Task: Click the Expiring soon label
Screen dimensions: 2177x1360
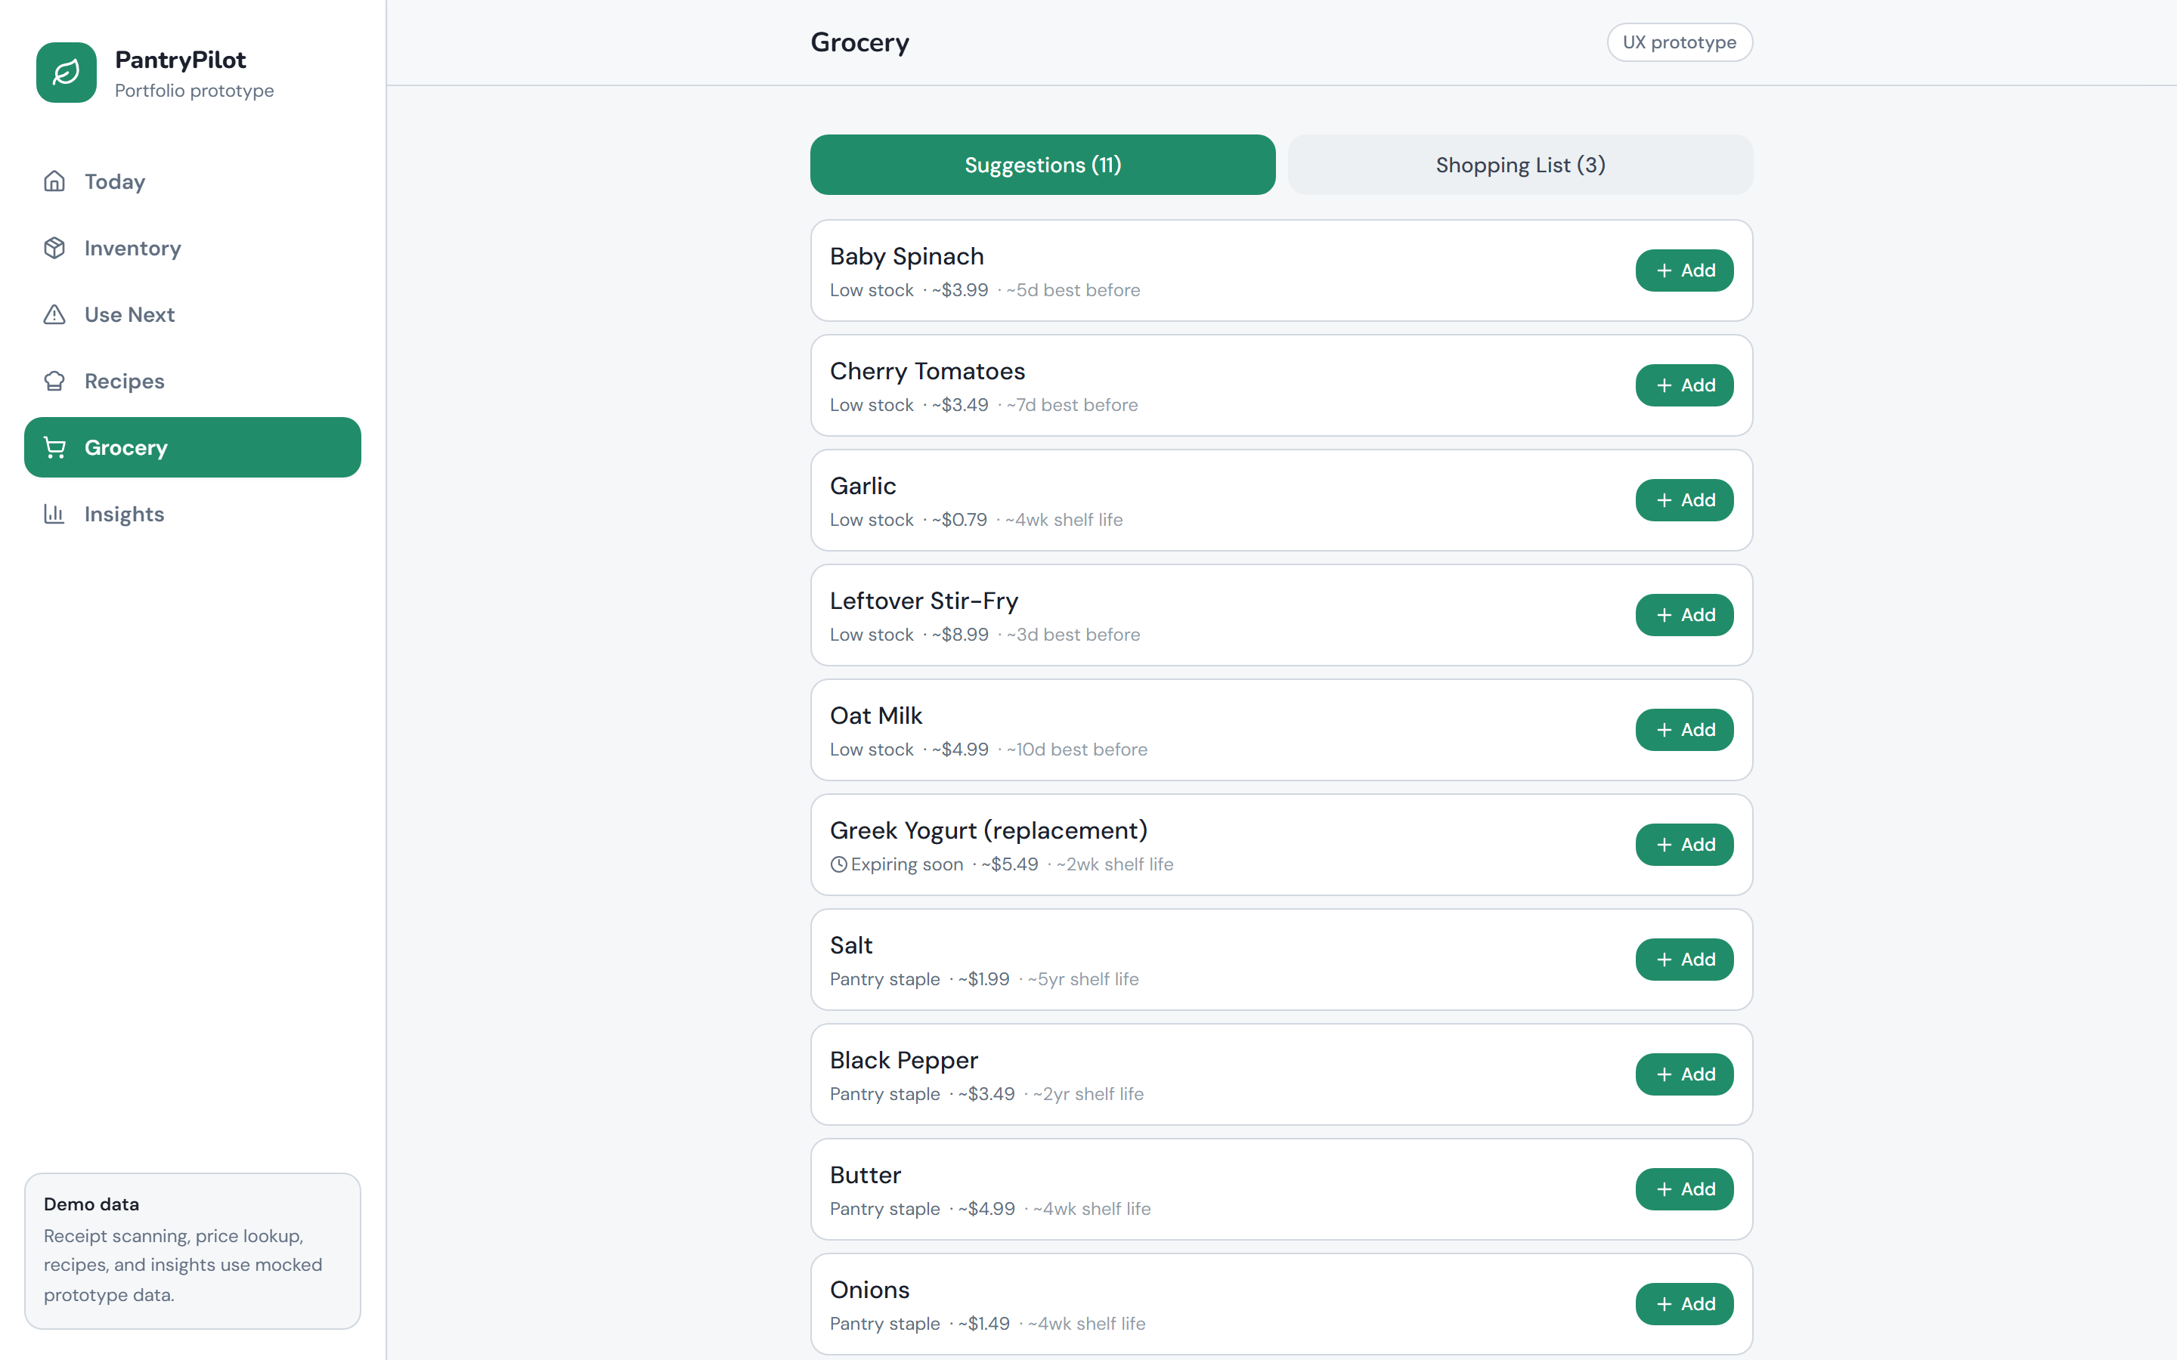Action: click(907, 864)
